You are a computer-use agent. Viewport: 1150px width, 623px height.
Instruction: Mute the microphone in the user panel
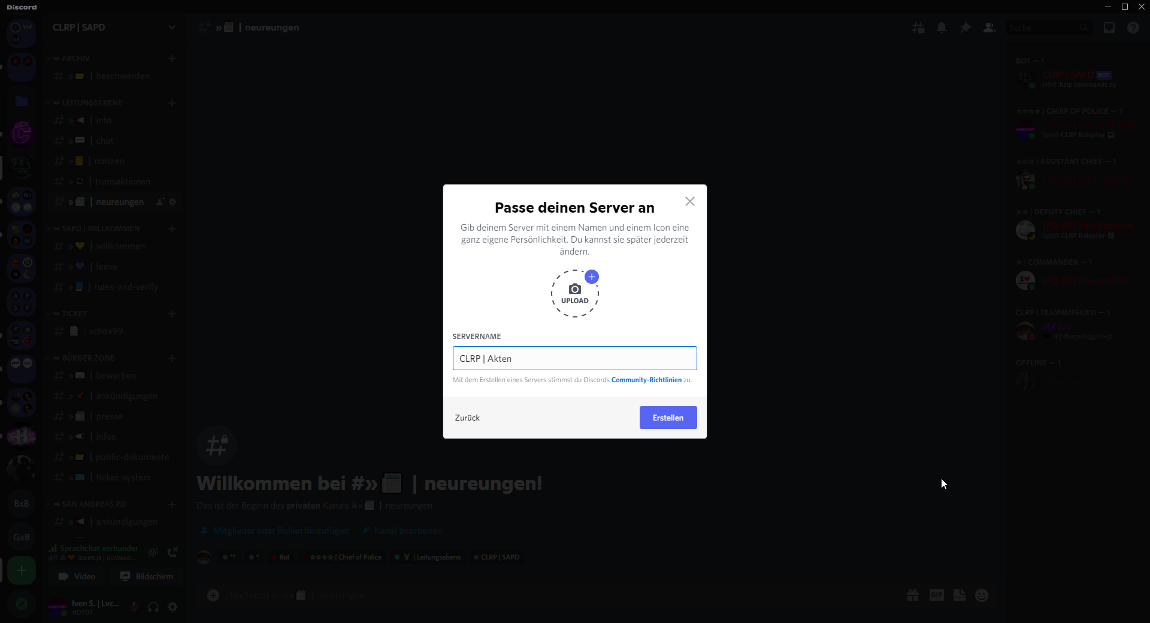(134, 607)
